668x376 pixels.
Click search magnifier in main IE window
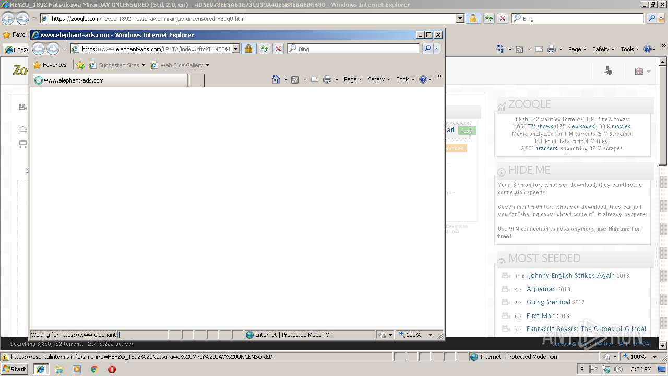652,18
